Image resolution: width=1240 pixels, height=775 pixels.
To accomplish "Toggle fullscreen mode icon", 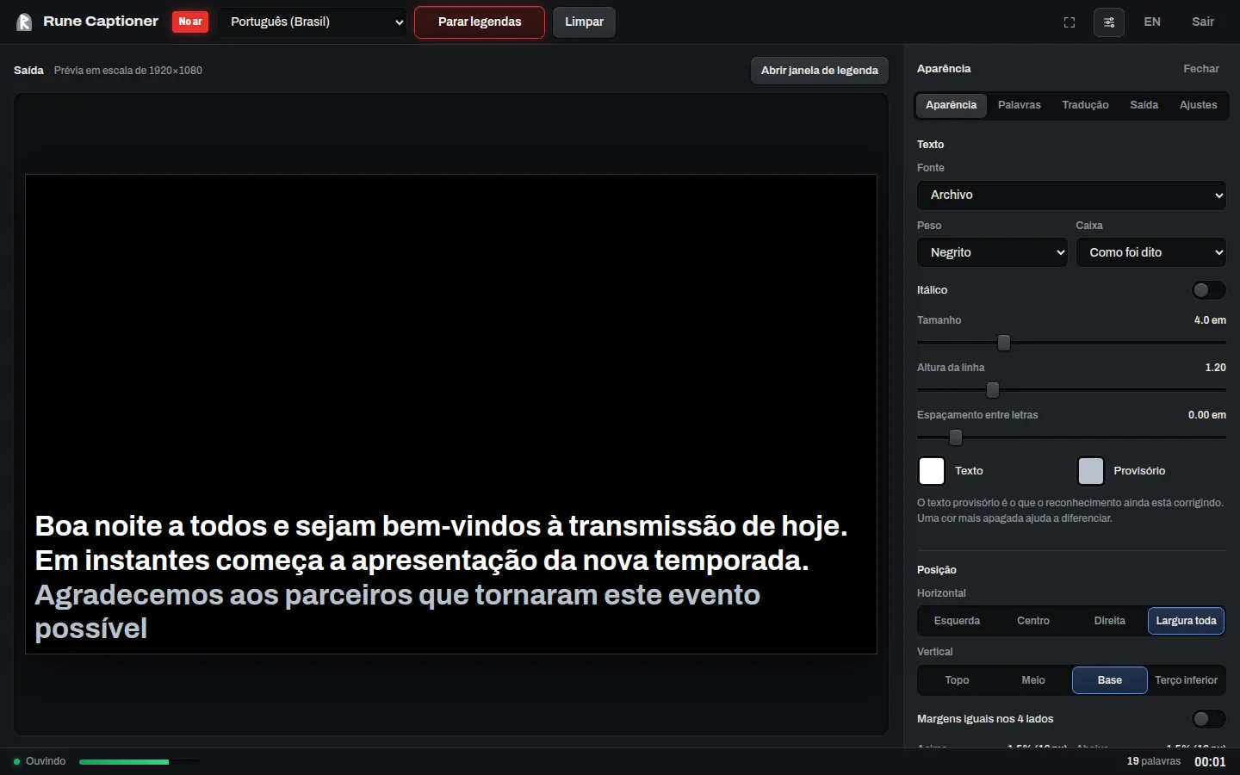I will [1069, 22].
